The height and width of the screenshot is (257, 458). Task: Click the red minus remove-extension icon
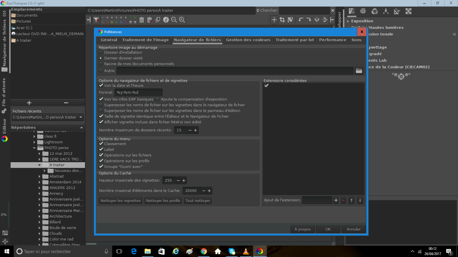[343, 200]
